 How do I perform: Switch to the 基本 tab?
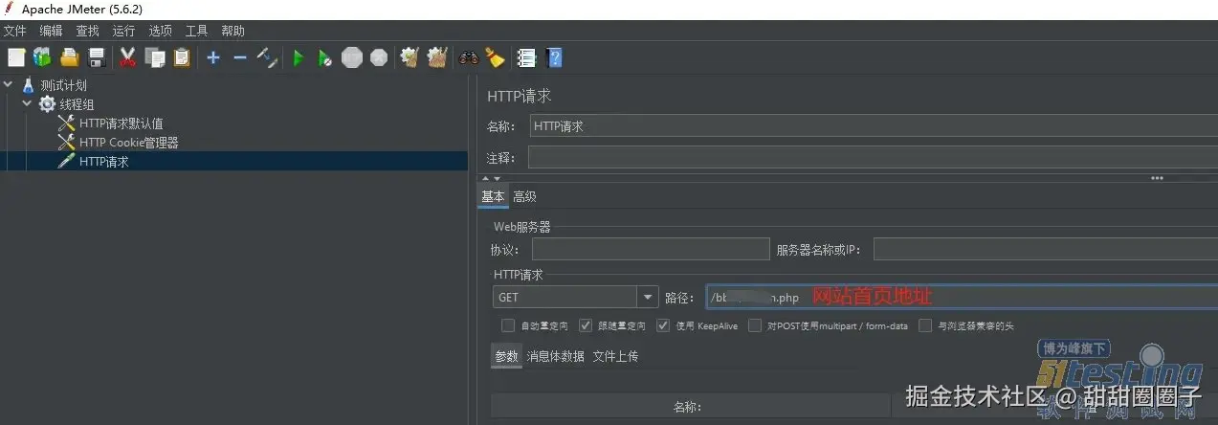[x=493, y=196]
